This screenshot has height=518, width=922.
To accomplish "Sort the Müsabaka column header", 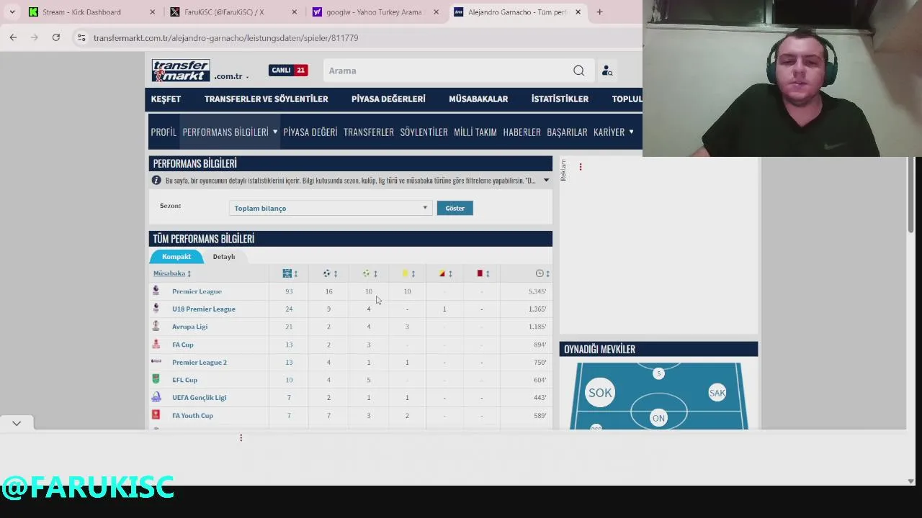I will pos(172,273).
